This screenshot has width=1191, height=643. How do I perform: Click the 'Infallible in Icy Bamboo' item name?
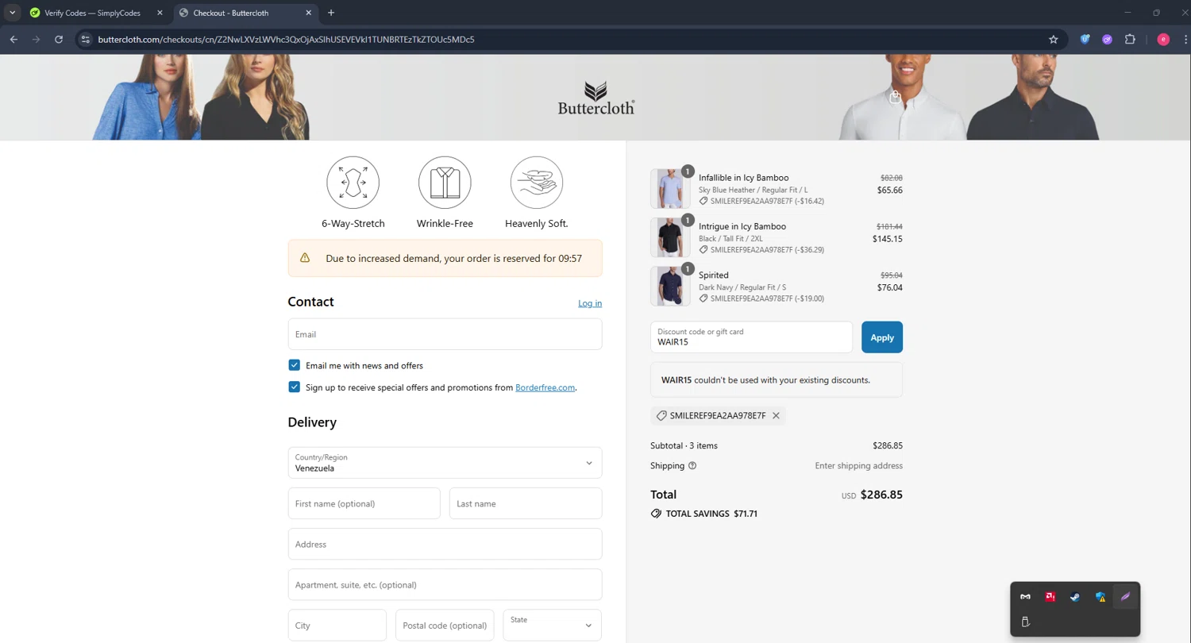(743, 178)
